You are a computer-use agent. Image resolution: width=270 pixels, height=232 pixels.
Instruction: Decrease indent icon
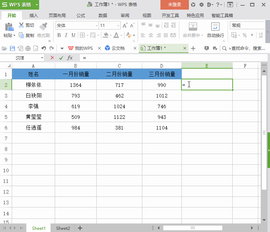pos(166,25)
